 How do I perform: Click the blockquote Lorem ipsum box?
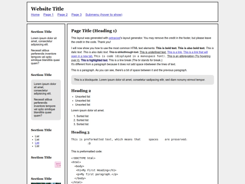(142, 80)
